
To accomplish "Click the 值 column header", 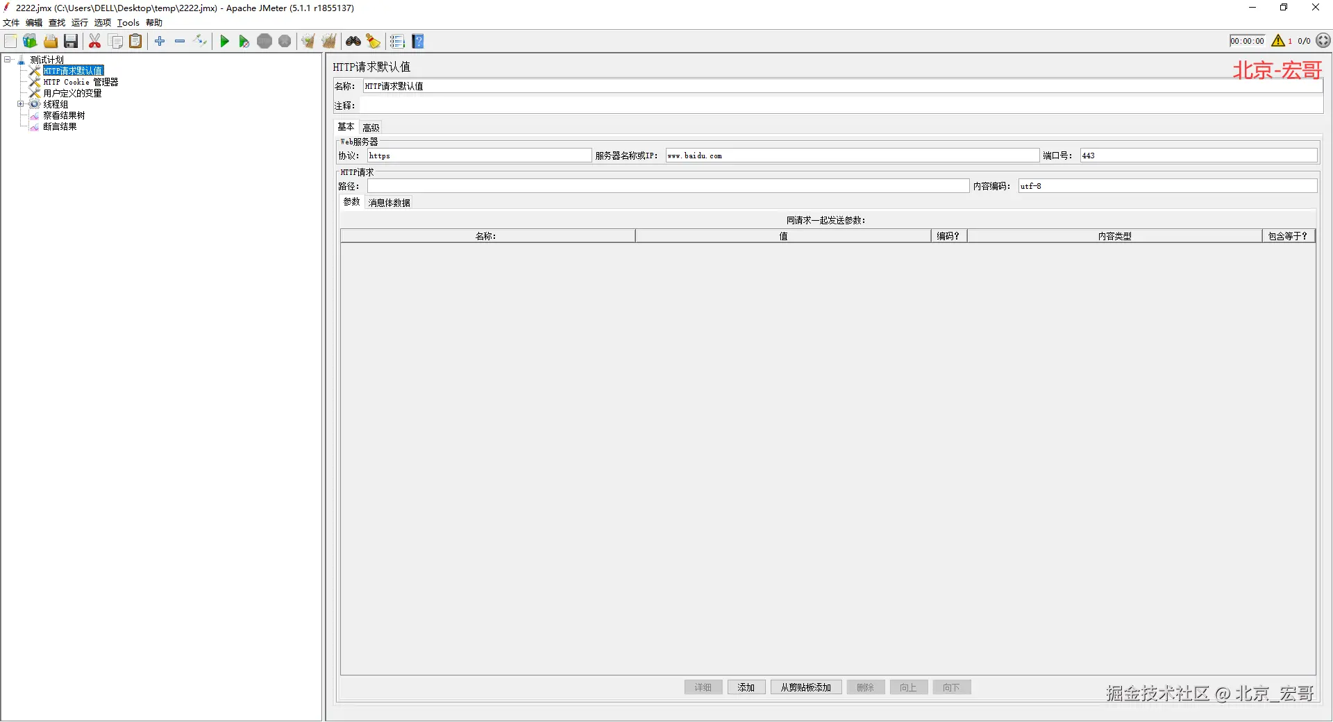I will pyautogui.click(x=783, y=236).
